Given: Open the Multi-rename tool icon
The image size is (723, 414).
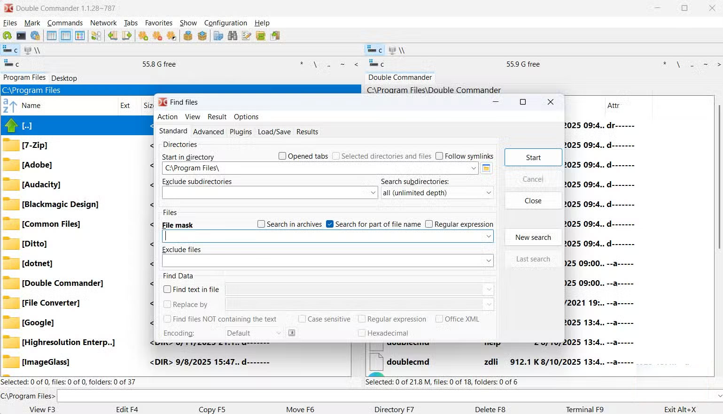Looking at the screenshot, I should click(x=246, y=35).
